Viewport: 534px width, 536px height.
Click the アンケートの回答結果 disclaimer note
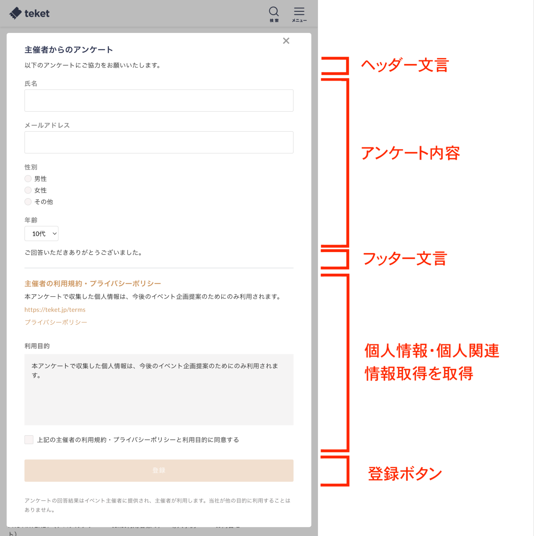(x=158, y=505)
